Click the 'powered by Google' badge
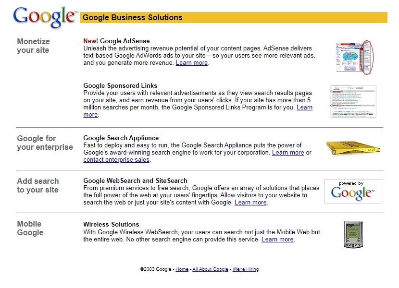 click(353, 191)
